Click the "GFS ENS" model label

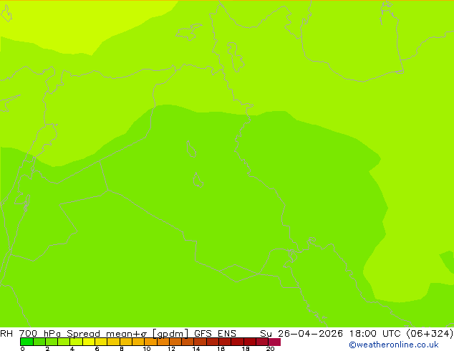click(215, 333)
